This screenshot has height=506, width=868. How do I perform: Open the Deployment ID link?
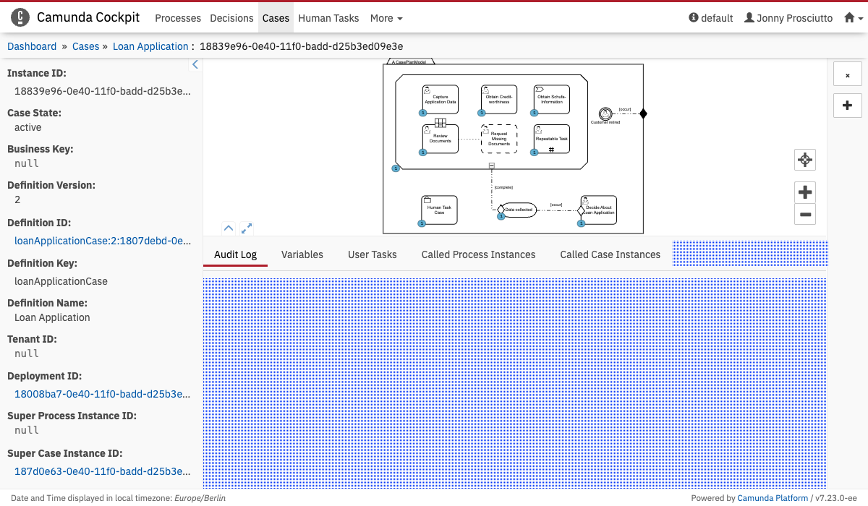[x=103, y=394]
